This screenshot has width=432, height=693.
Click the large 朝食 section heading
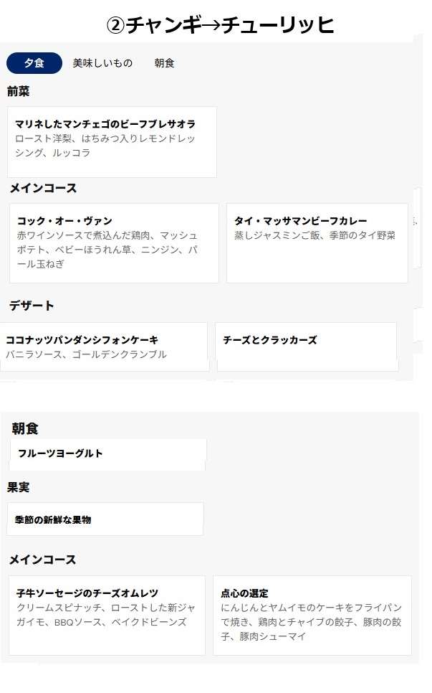pyautogui.click(x=25, y=428)
